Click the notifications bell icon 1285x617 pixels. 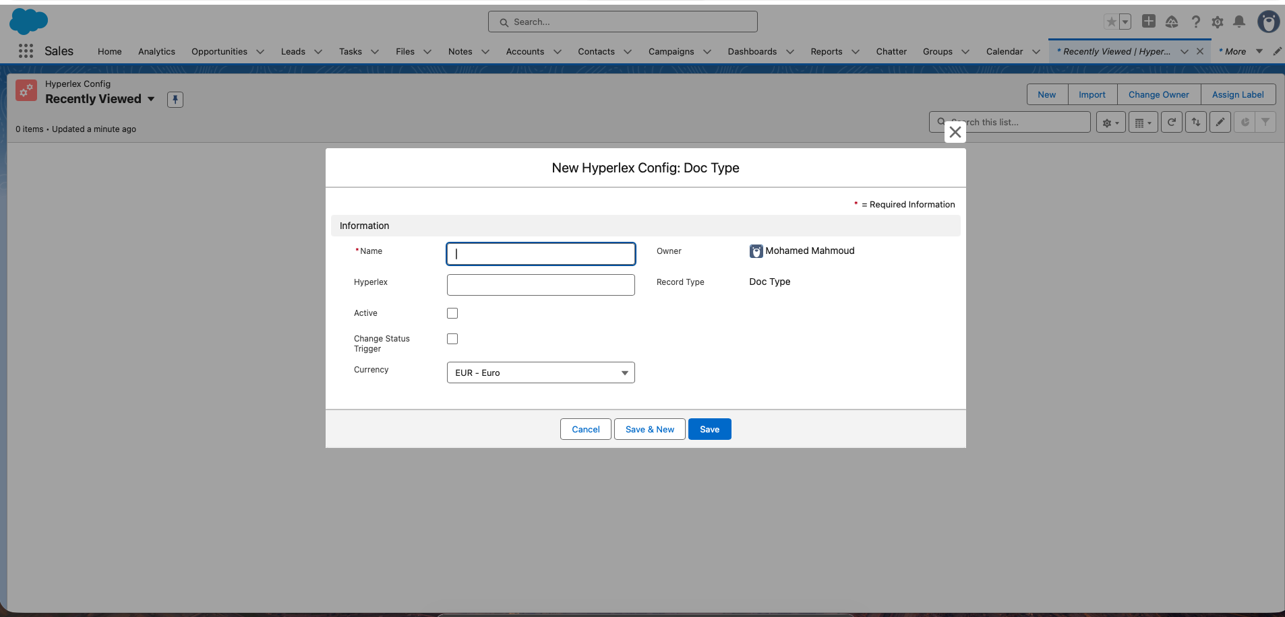click(1239, 22)
